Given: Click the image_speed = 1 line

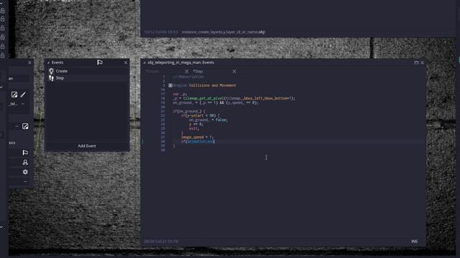Looking at the screenshot, I should pyautogui.click(x=198, y=137).
